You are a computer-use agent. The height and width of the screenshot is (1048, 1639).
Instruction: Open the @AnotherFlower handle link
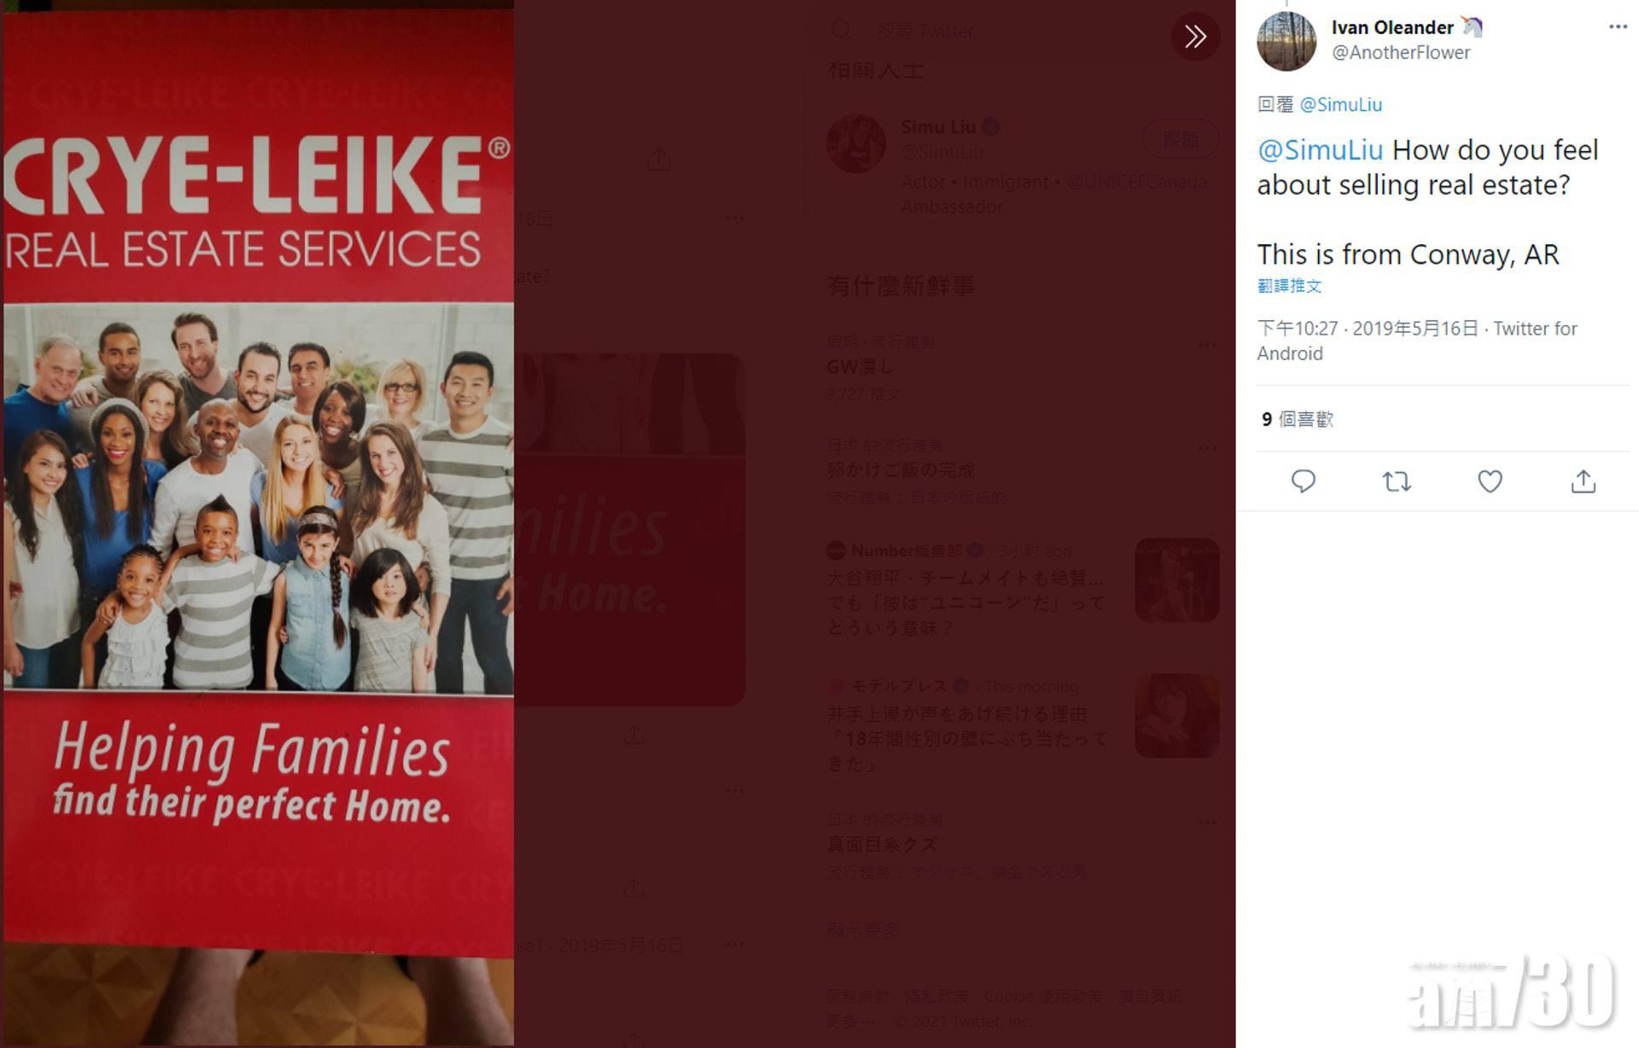[1401, 53]
